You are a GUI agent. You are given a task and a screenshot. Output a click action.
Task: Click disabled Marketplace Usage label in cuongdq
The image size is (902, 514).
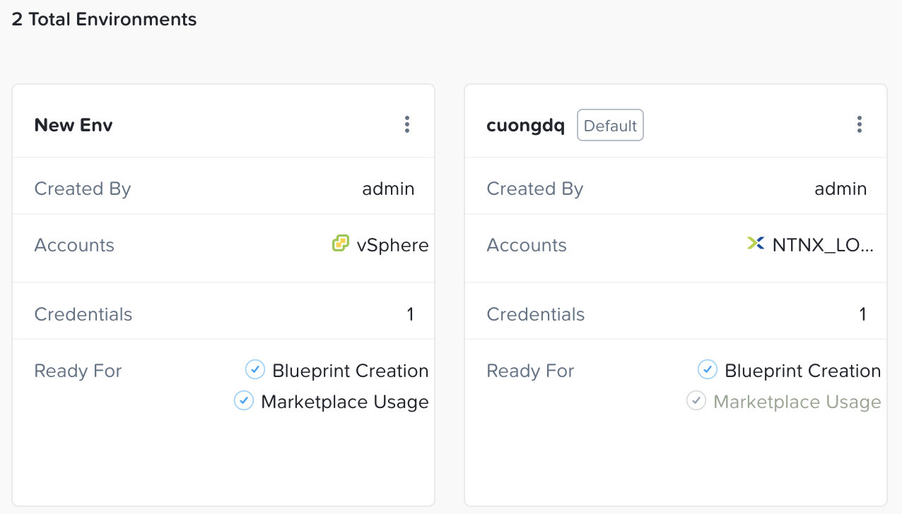point(797,402)
